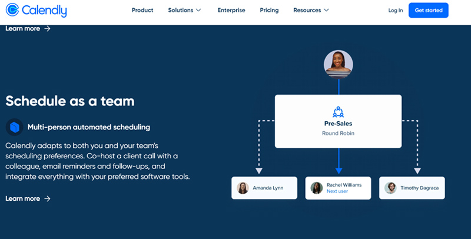Open the Pricing page

pos(269,10)
